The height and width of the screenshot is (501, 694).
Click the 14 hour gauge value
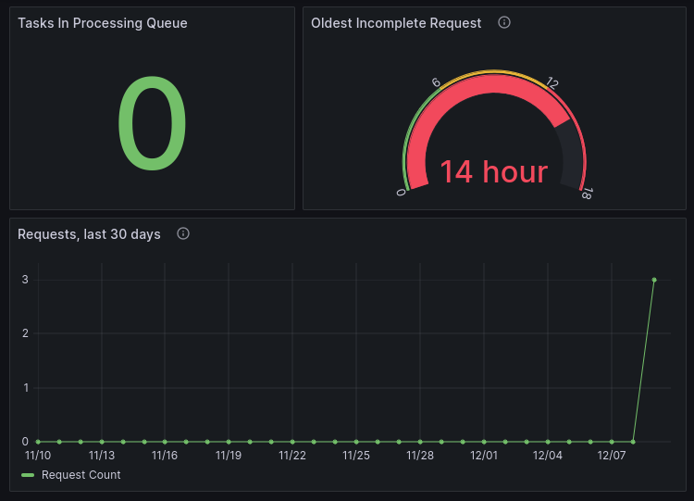493,172
